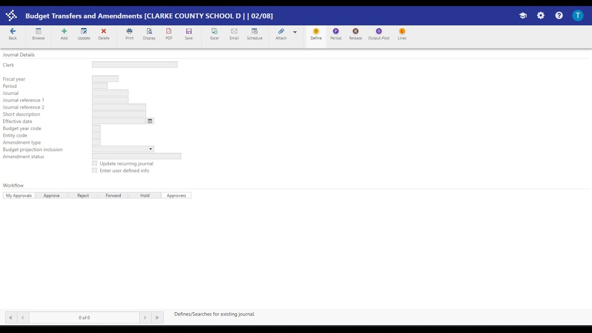Click the Fiscal year input field
The height and width of the screenshot is (333, 592).
click(105, 79)
